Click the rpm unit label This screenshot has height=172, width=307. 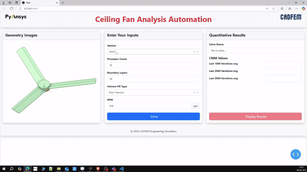[x=195, y=106]
